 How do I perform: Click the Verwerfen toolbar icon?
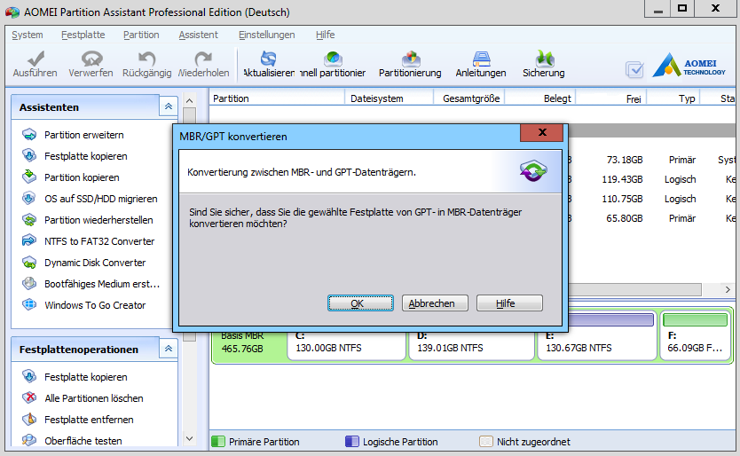pyautogui.click(x=91, y=59)
